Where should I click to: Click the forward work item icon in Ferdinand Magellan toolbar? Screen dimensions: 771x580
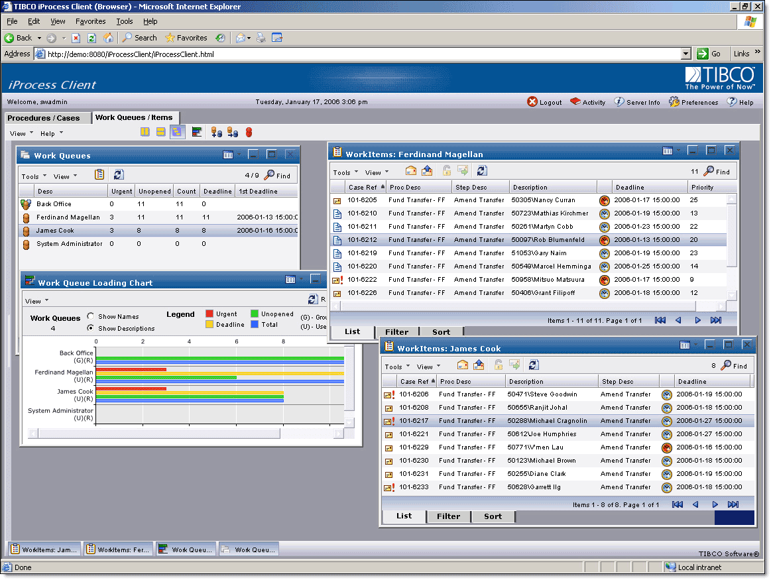[x=427, y=170]
